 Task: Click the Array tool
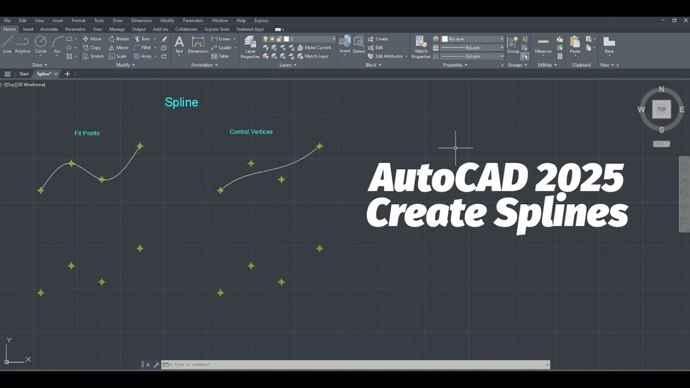pyautogui.click(x=143, y=56)
